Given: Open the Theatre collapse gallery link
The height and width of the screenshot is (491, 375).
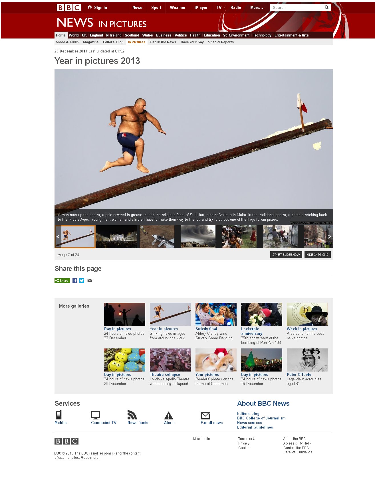Looking at the screenshot, I should [x=165, y=374].
